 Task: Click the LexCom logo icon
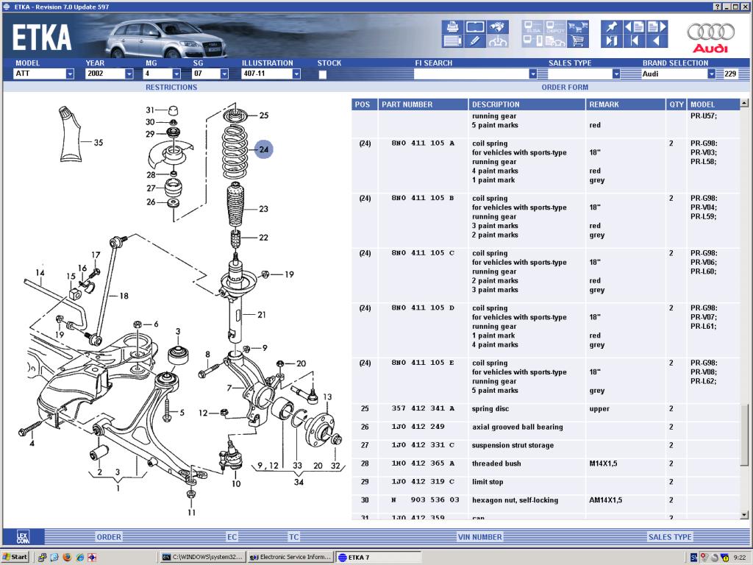click(22, 536)
